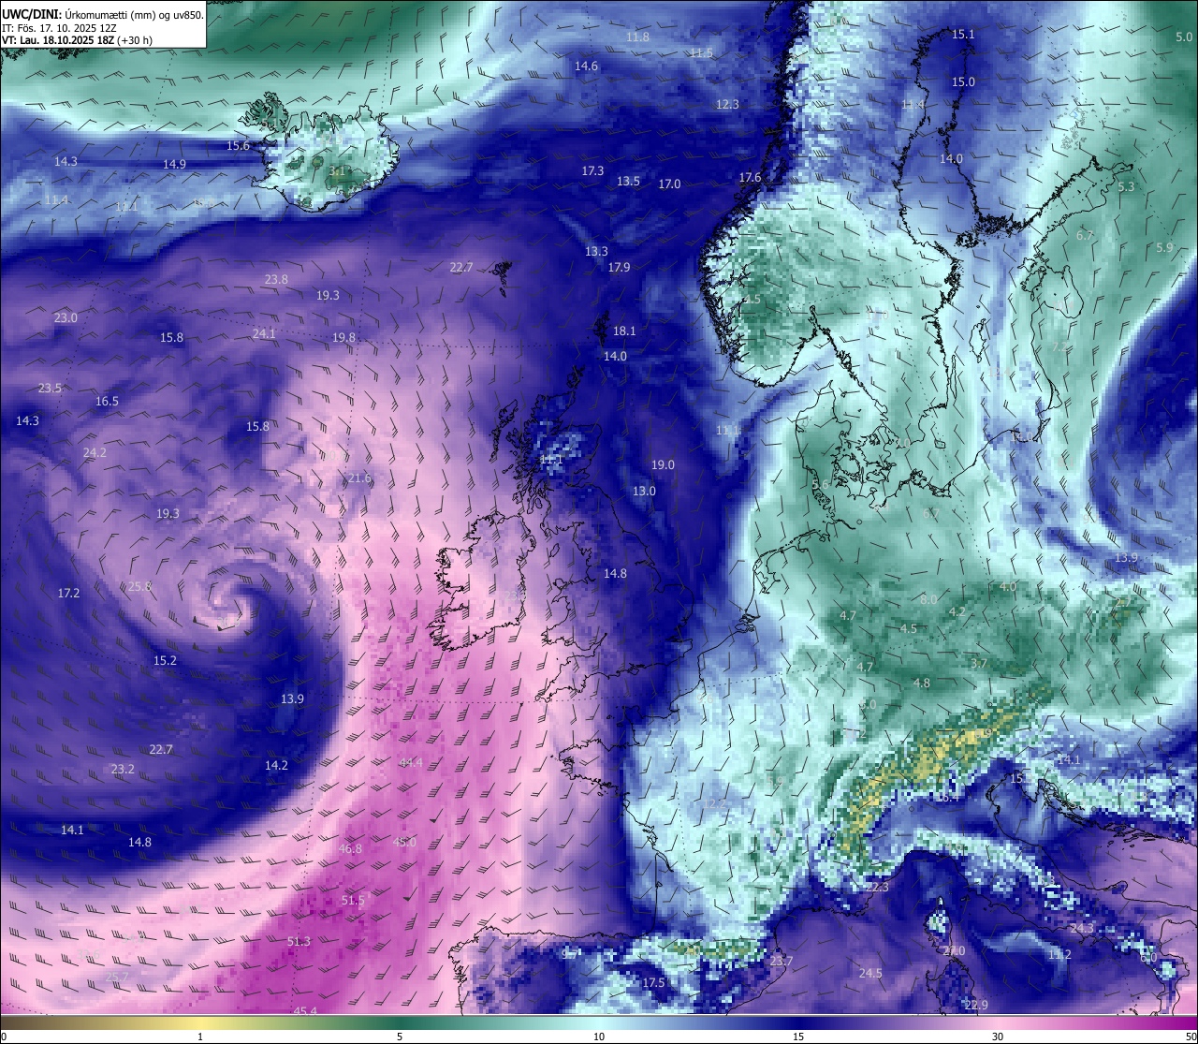Viewport: 1198px width, 1044px height.
Task: Click the 17.0 value label
Action: pyautogui.click(x=669, y=184)
